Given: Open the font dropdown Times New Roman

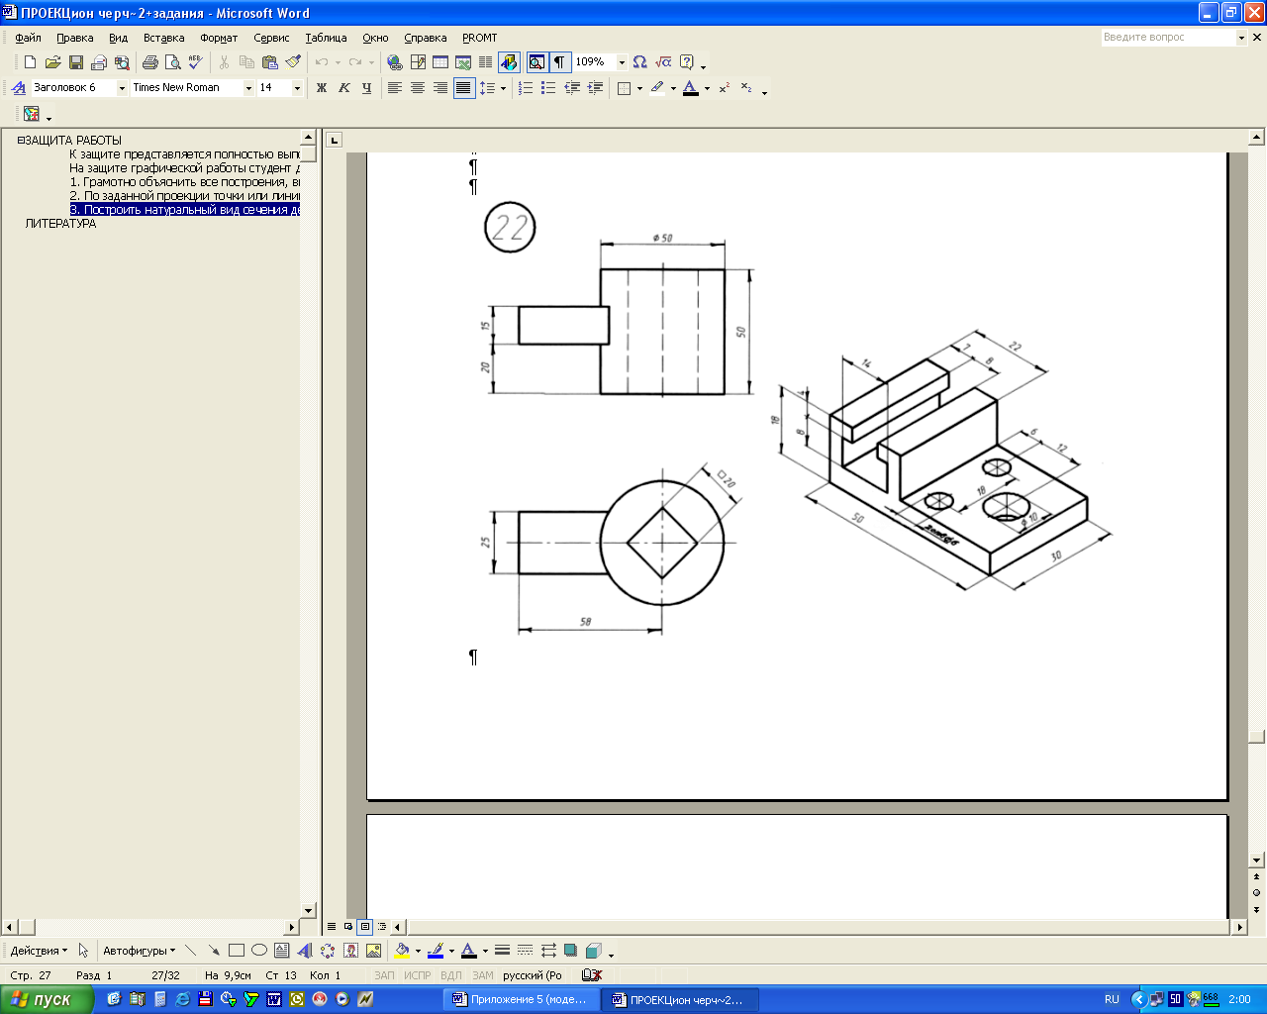Looking at the screenshot, I should coord(248,88).
